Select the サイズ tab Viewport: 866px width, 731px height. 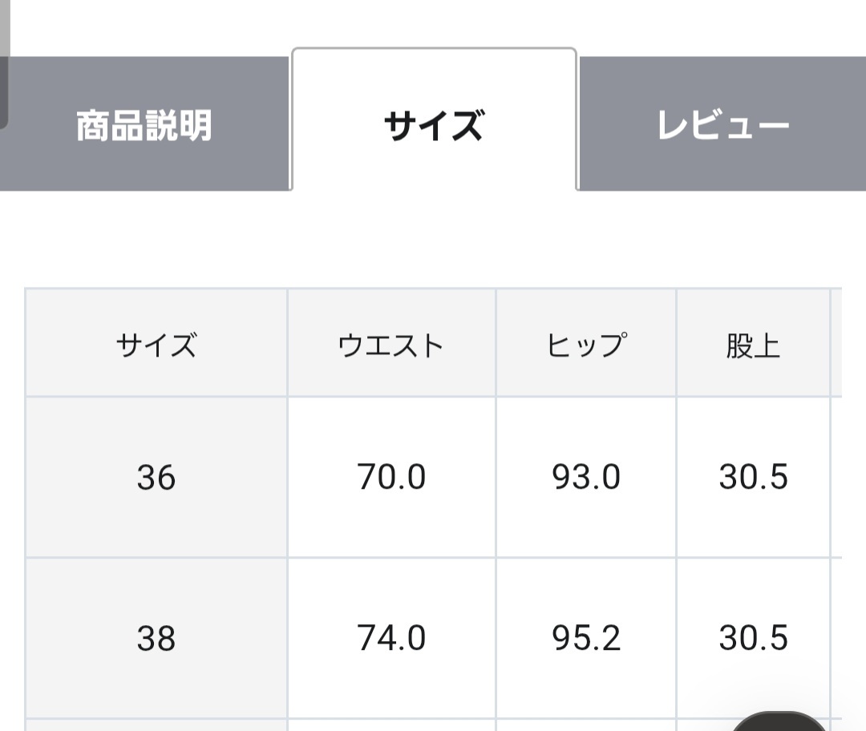pos(434,125)
